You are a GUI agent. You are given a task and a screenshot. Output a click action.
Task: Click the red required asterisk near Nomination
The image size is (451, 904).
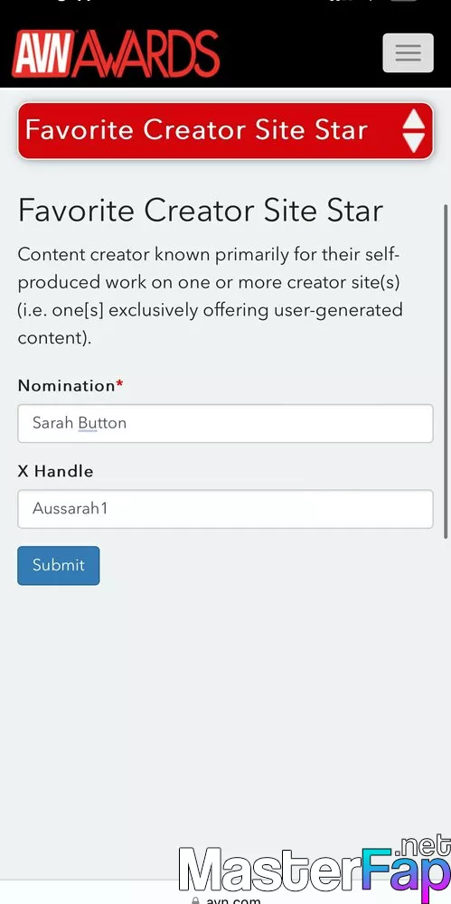pyautogui.click(x=119, y=384)
